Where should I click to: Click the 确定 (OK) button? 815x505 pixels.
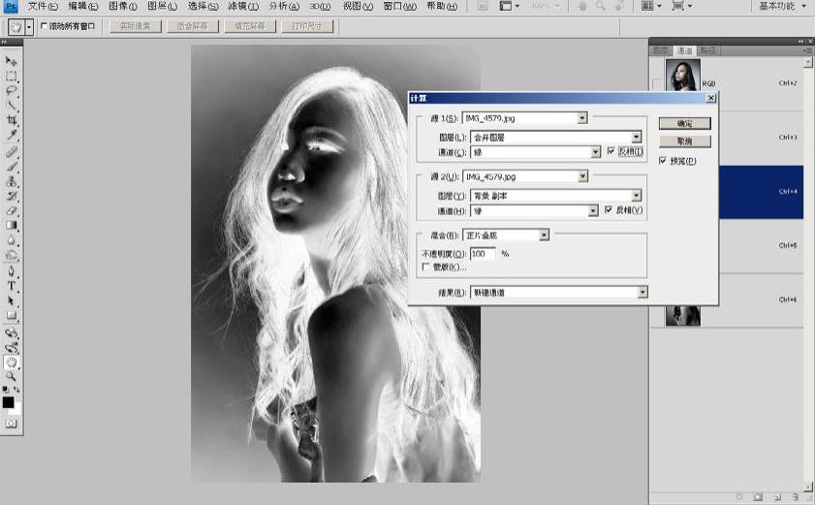(684, 123)
